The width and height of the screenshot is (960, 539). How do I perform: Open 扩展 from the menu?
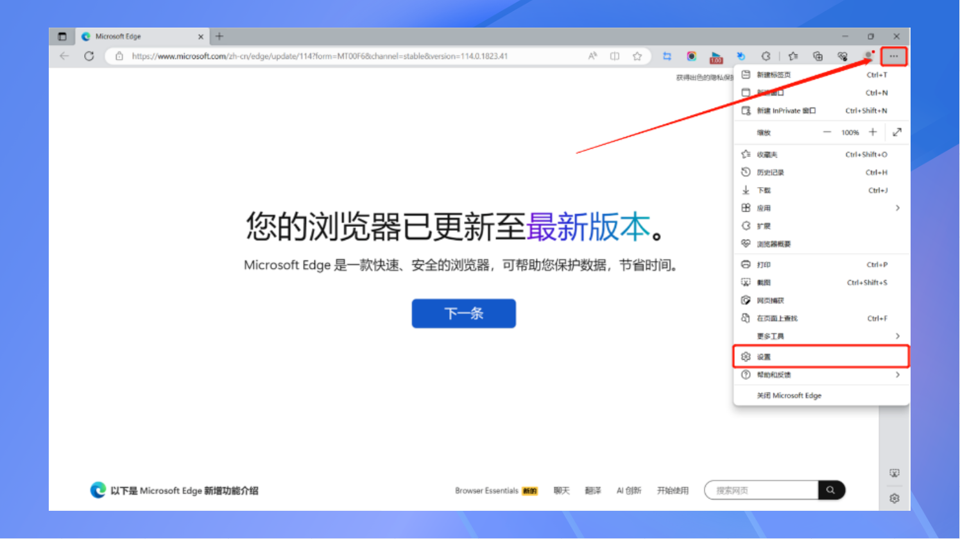821,226
